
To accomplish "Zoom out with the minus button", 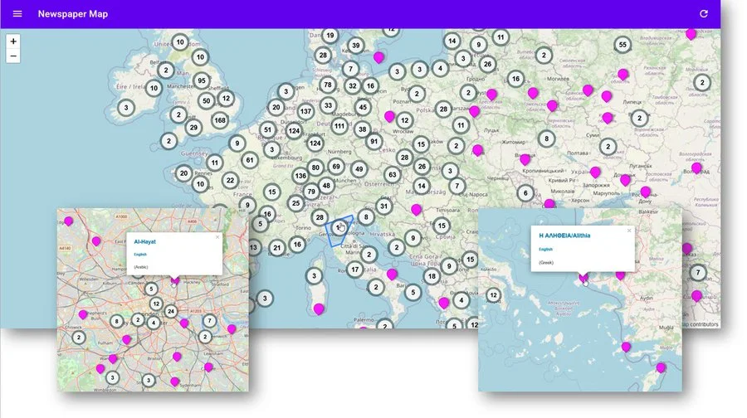I will pos(13,56).
